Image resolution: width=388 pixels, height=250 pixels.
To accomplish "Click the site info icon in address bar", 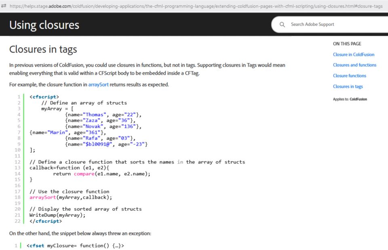I will 4,6.
